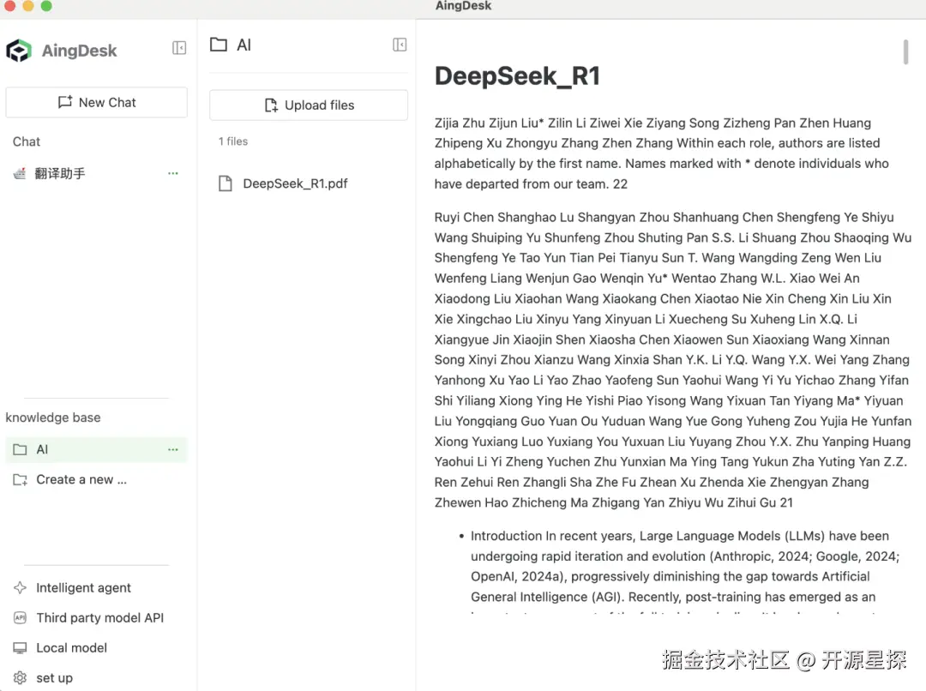
Task: Click the Upload files button
Action: tap(309, 105)
